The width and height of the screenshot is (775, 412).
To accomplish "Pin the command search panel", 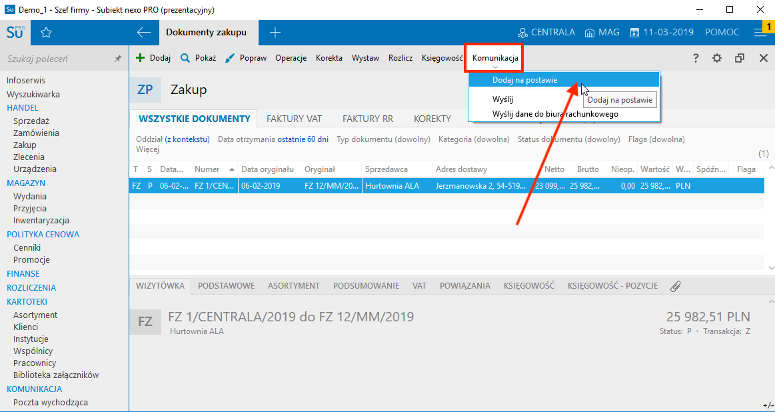I will (119, 58).
